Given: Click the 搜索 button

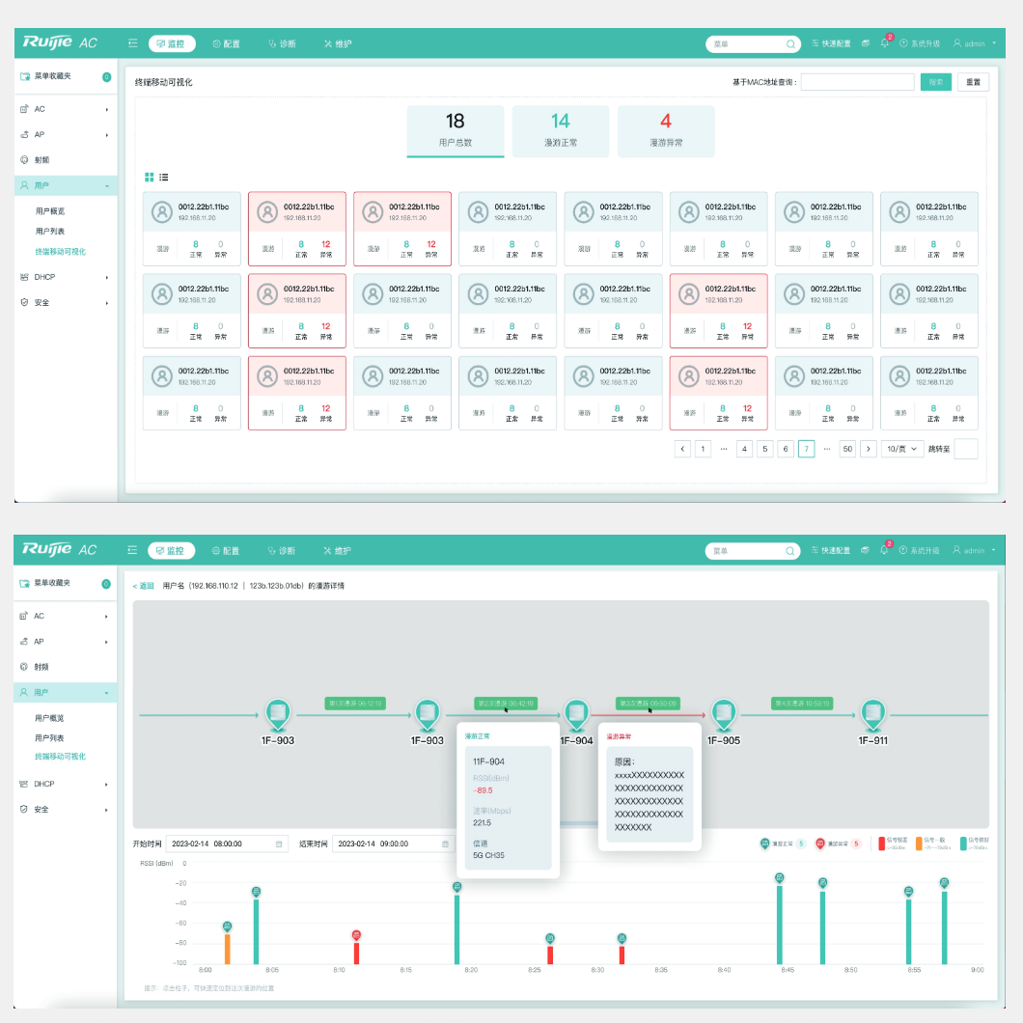Looking at the screenshot, I should (935, 83).
